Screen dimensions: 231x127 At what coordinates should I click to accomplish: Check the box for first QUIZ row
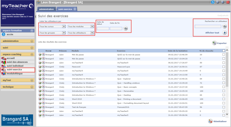pos(224,55)
